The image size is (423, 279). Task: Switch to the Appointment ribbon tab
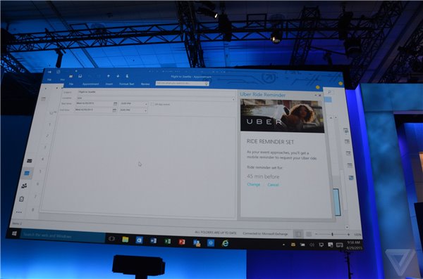coord(90,84)
